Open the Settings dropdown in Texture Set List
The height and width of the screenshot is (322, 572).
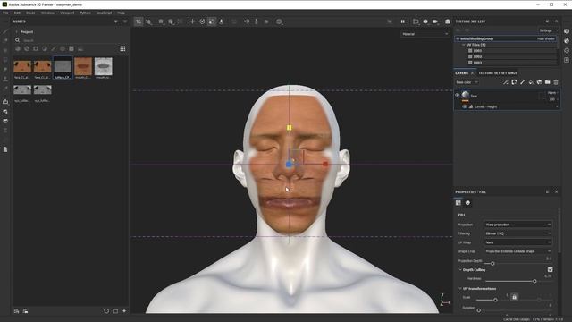coord(548,30)
